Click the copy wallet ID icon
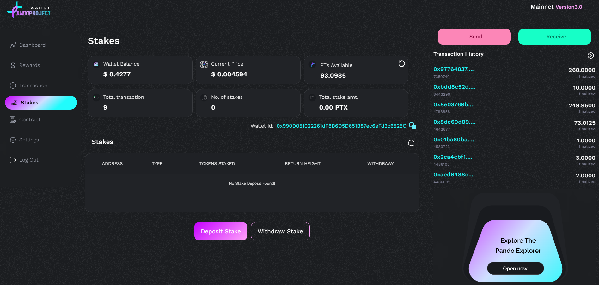599x285 pixels. pos(413,126)
